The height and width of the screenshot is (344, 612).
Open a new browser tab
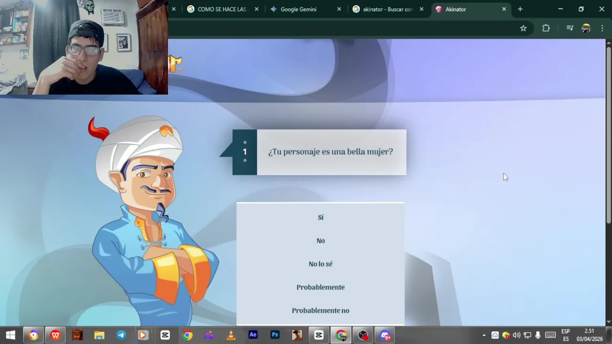(520, 9)
